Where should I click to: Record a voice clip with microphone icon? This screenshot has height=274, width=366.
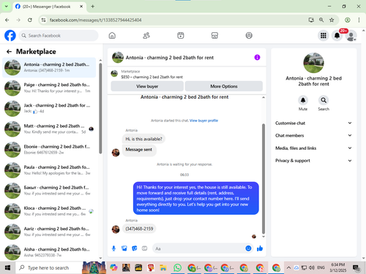113,248
